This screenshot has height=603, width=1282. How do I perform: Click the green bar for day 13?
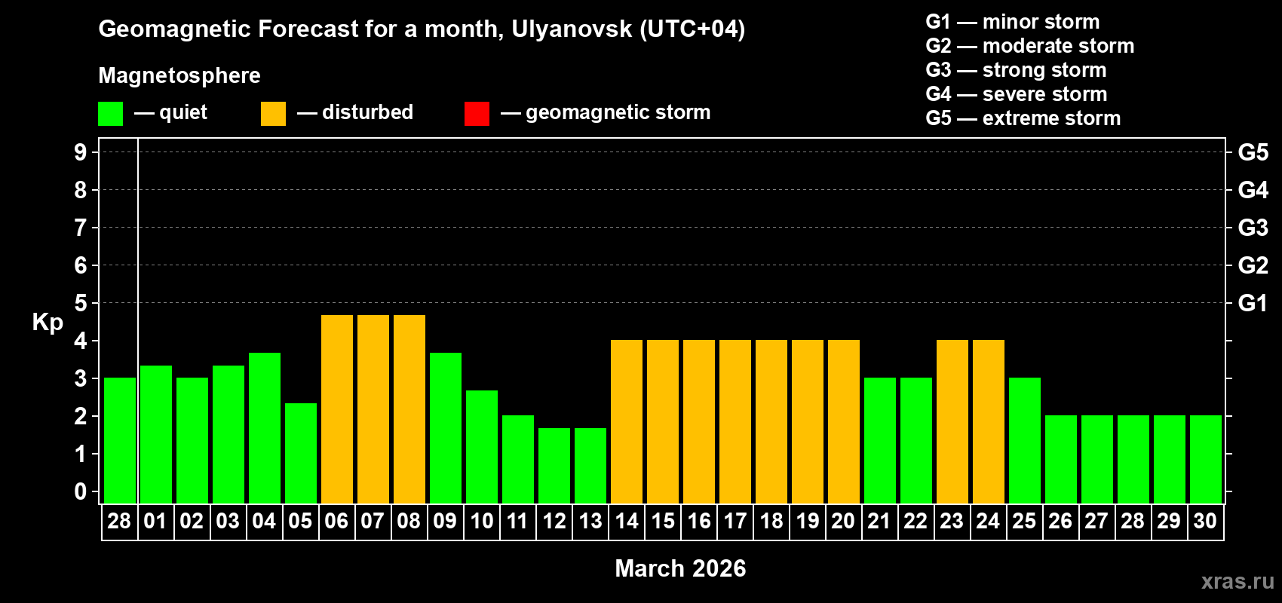[x=590, y=466]
